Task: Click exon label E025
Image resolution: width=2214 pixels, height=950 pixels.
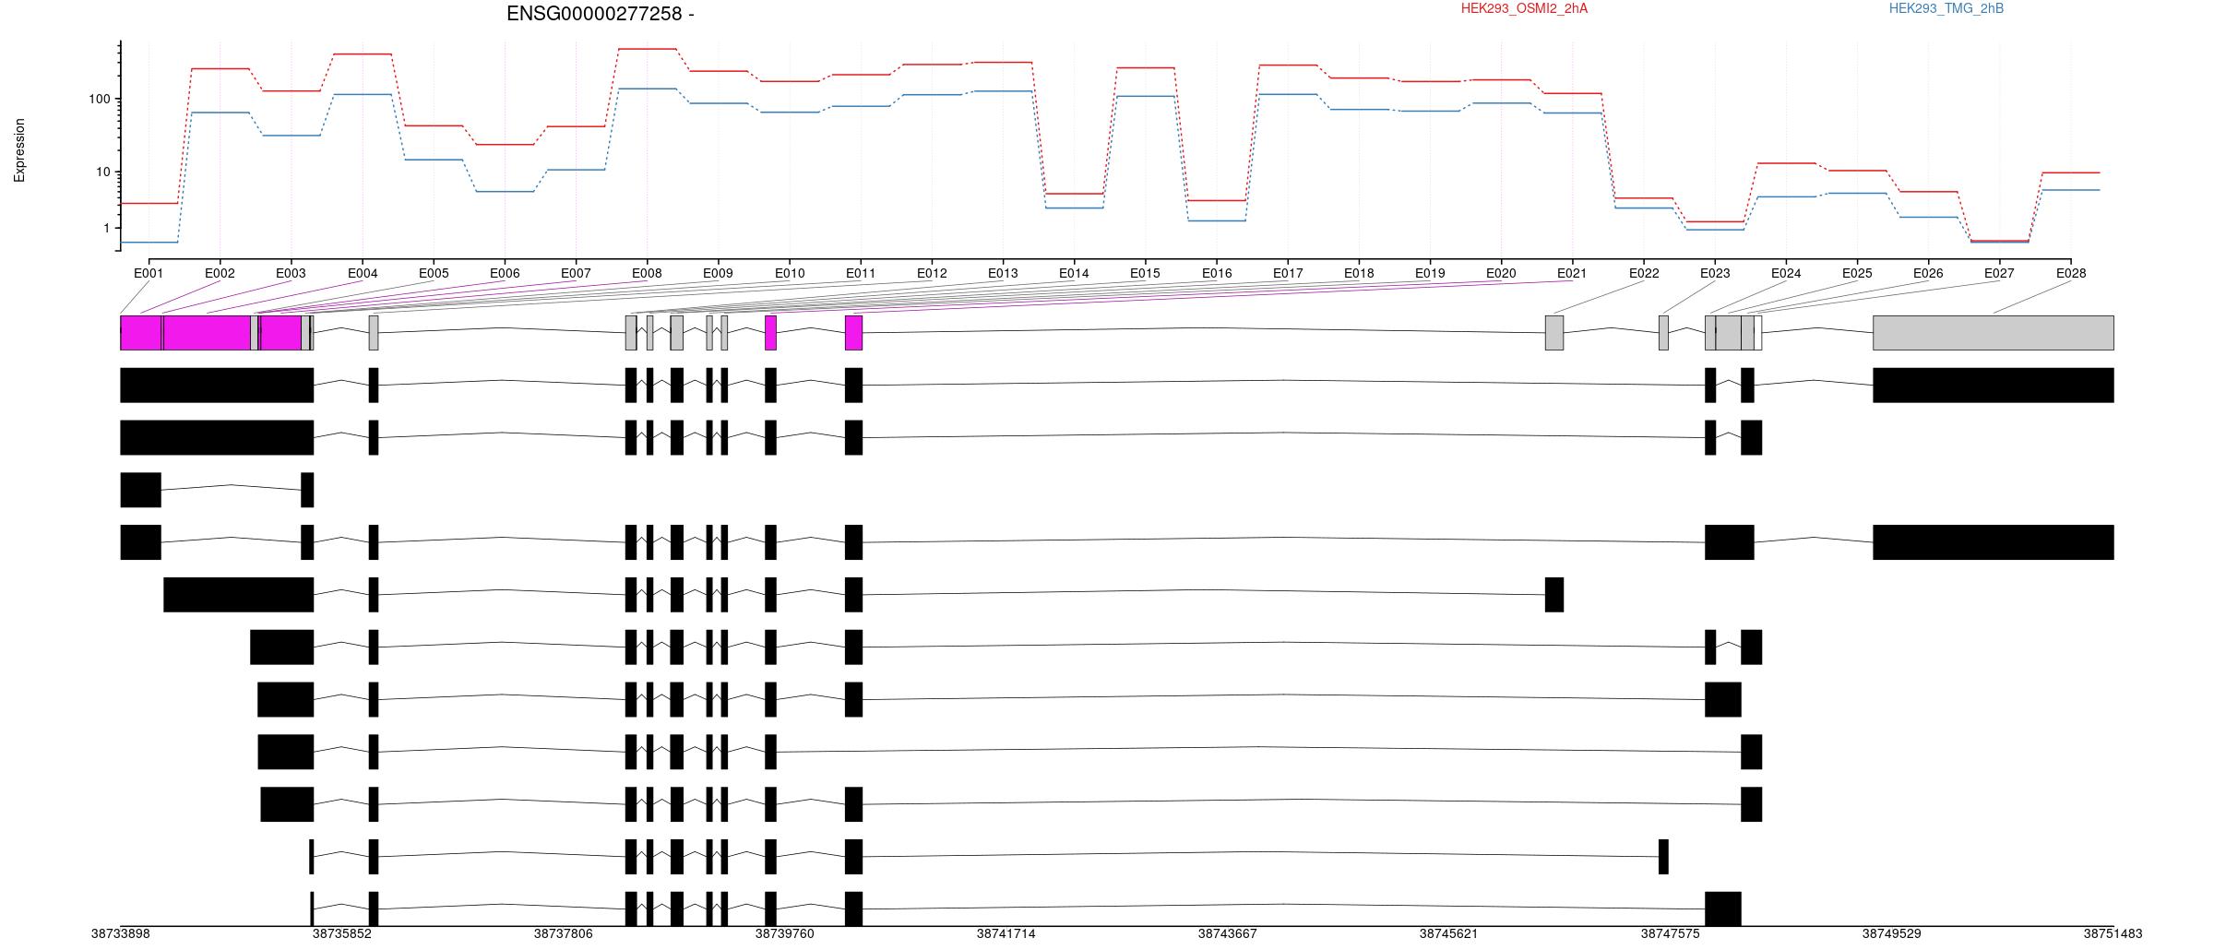Action: click(1857, 273)
